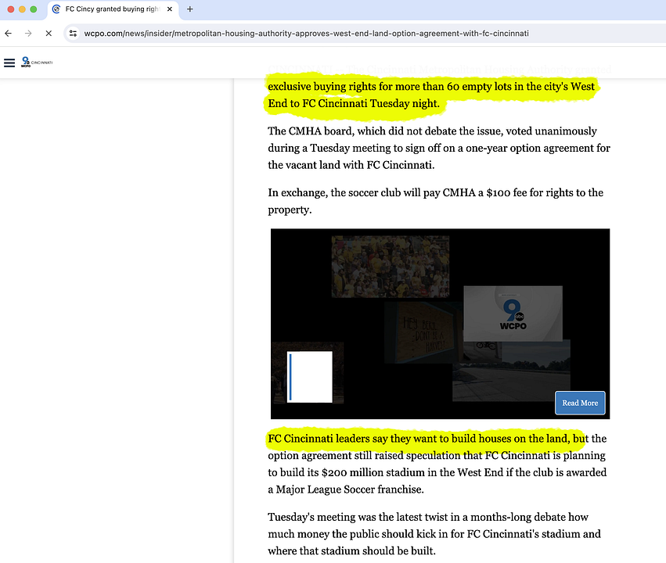Image resolution: width=666 pixels, height=563 pixels.
Task: Click text 'End to FC Cincinnati Tuesday night.'
Action: [x=354, y=103]
